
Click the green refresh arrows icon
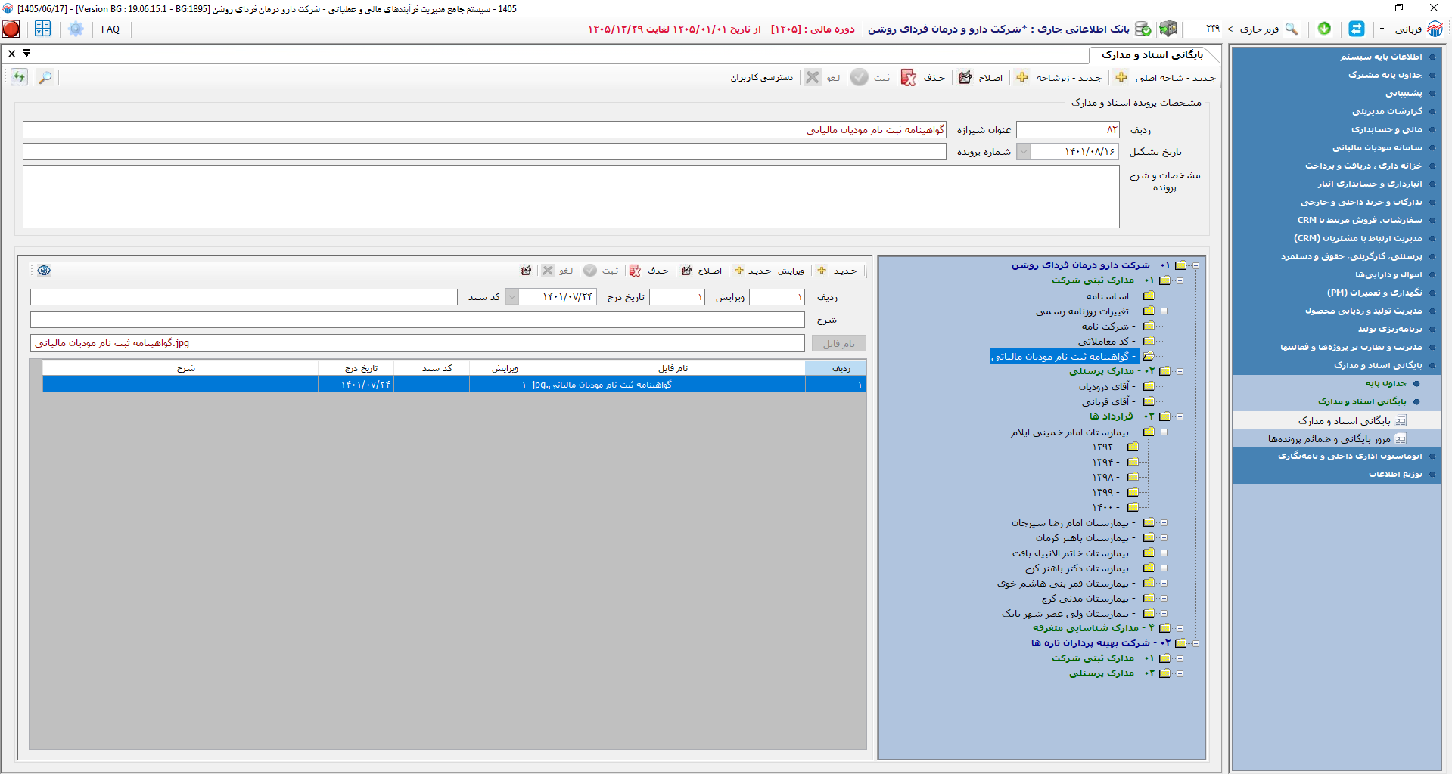tap(20, 77)
